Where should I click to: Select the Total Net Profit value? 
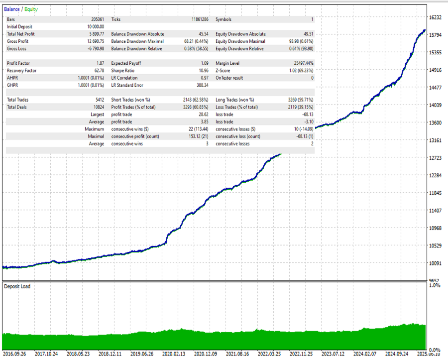coord(97,34)
